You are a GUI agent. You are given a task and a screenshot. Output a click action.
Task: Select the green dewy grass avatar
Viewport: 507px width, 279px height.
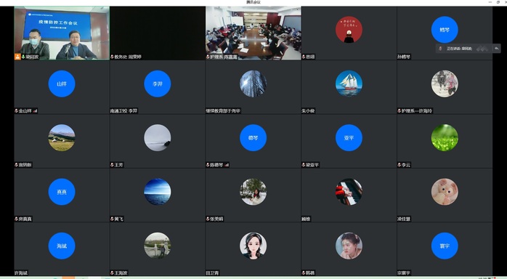click(x=445, y=138)
